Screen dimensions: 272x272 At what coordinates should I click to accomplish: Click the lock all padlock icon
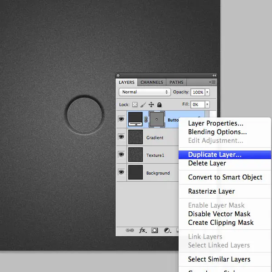coord(159,105)
